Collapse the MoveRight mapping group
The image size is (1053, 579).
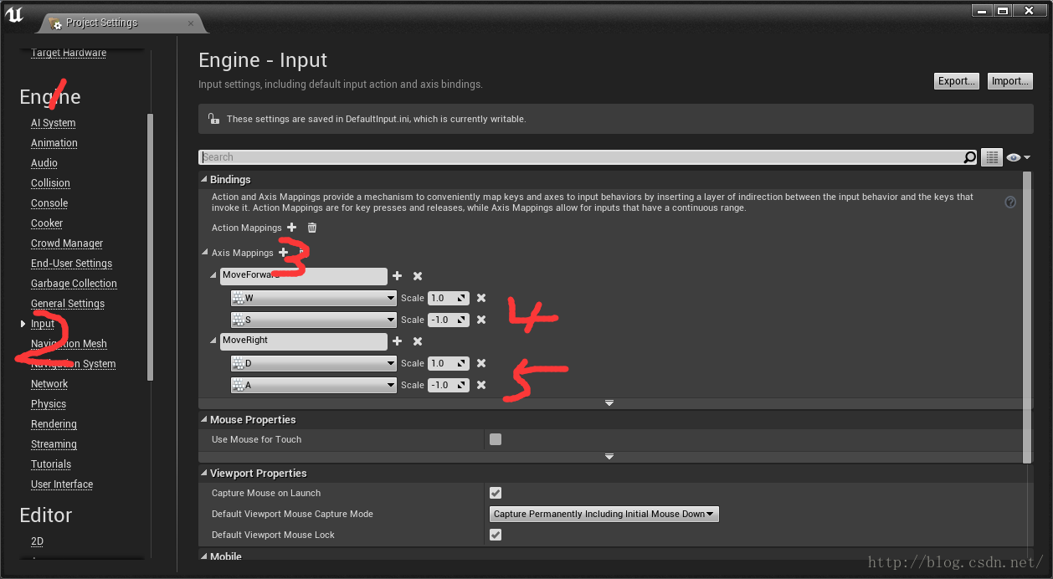214,341
